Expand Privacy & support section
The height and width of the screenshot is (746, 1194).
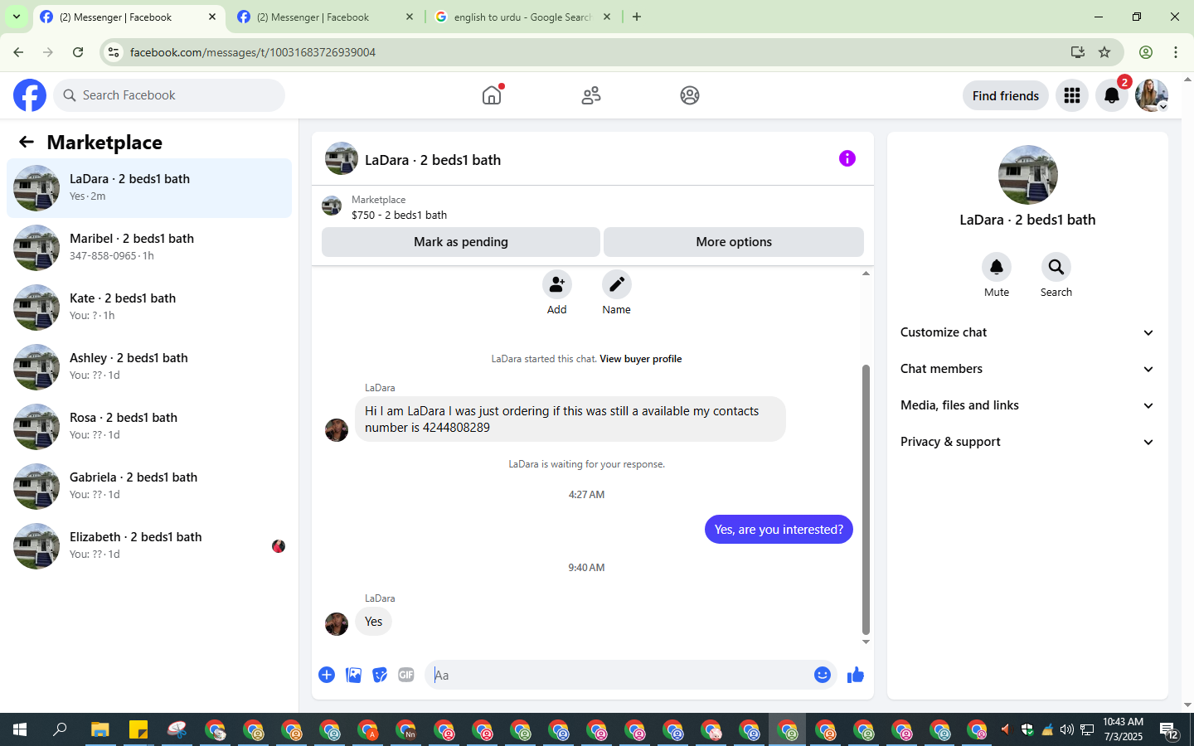pyautogui.click(x=1027, y=442)
